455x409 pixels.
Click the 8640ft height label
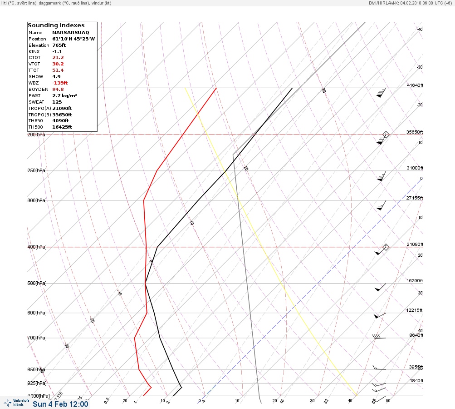click(x=416, y=335)
